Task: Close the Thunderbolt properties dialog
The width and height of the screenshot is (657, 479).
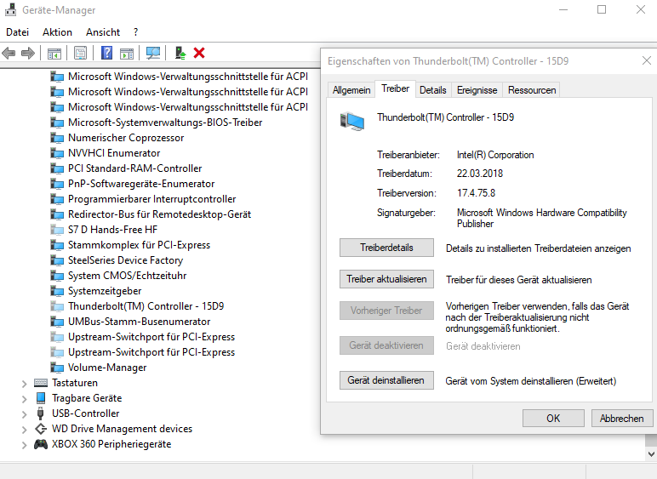Action: (647, 60)
